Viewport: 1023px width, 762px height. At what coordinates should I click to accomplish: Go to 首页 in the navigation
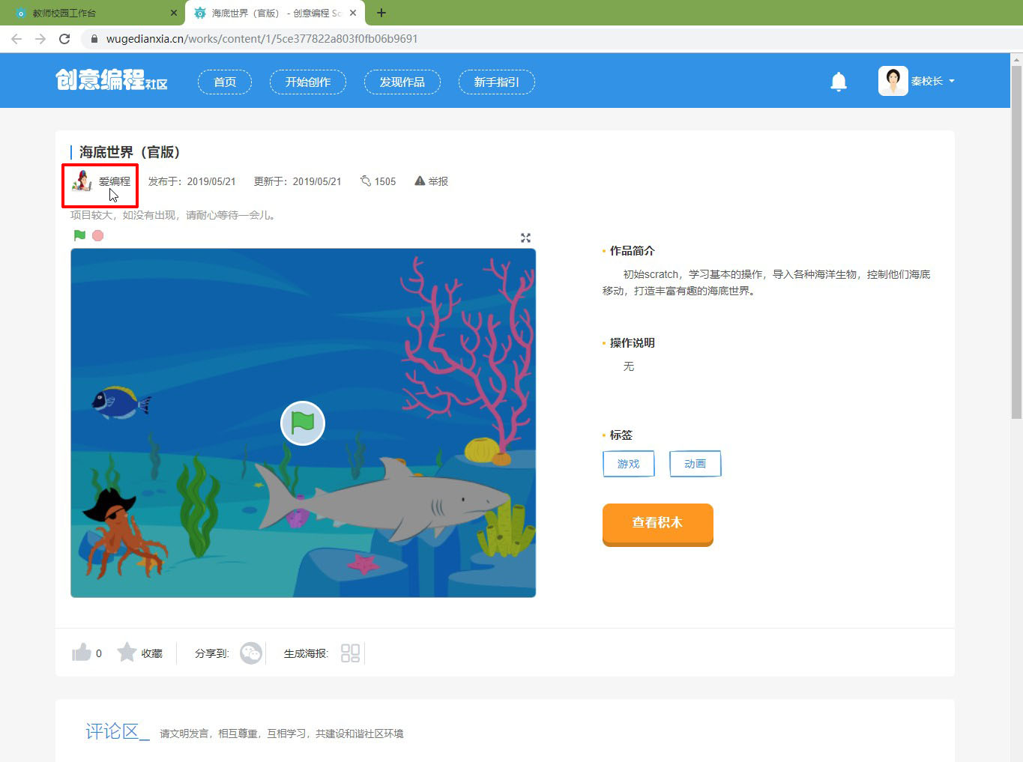[225, 82]
